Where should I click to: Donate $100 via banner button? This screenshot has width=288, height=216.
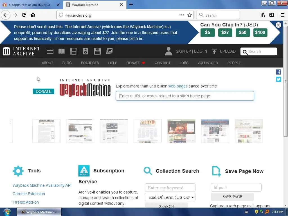click(x=260, y=33)
